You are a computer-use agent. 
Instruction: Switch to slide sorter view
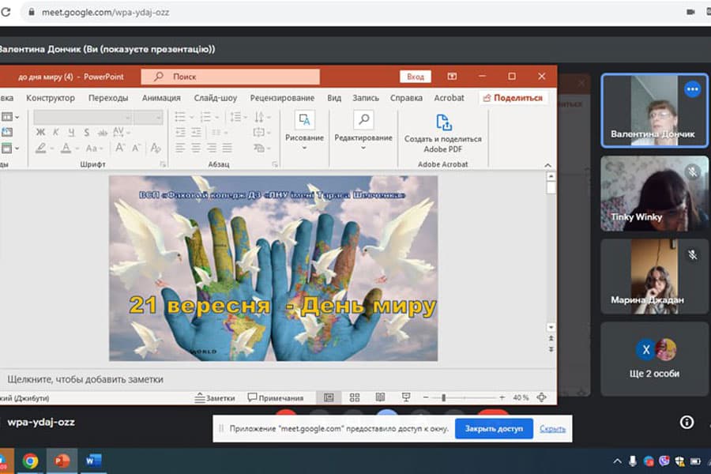pos(355,397)
